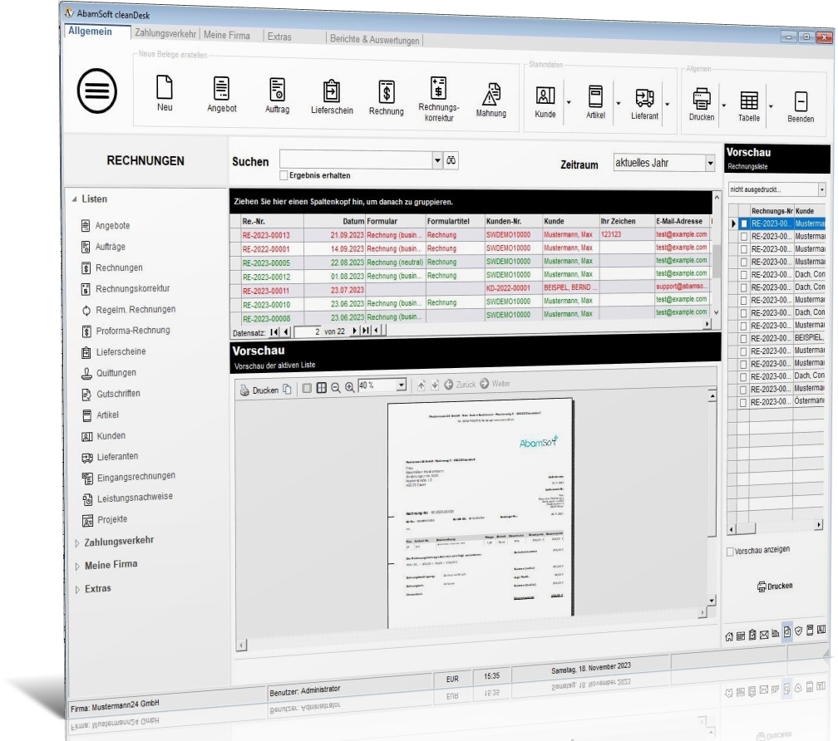Select invoice row RE-2023-00013
838x741 pixels.
(x=471, y=234)
